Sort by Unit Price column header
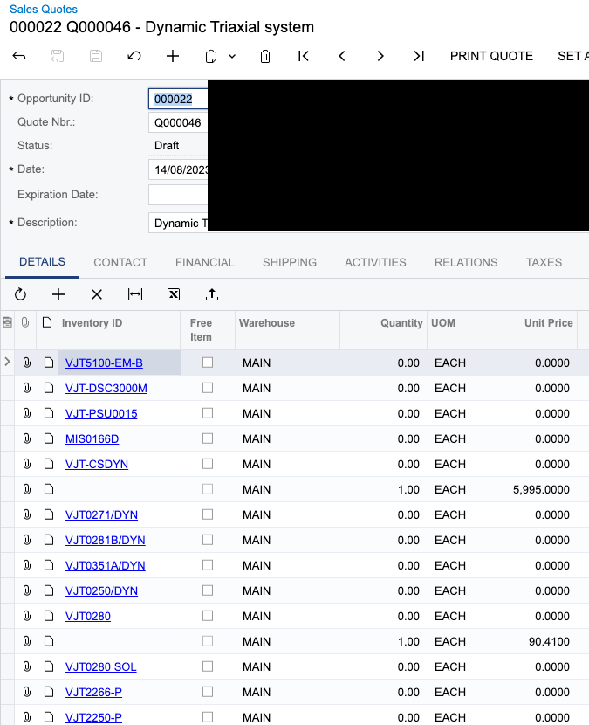 pyautogui.click(x=548, y=322)
